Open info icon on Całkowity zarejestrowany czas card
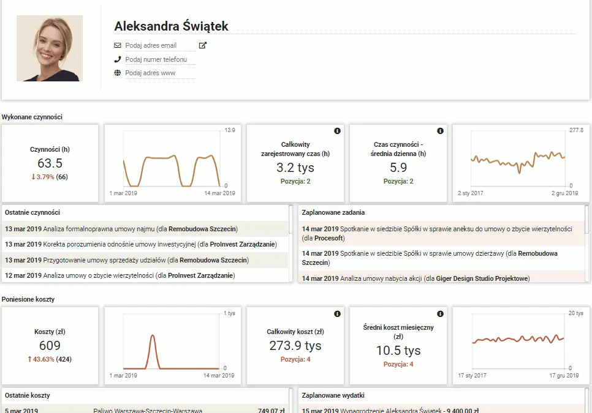Viewport: 592px width, 413px height. pos(337,131)
